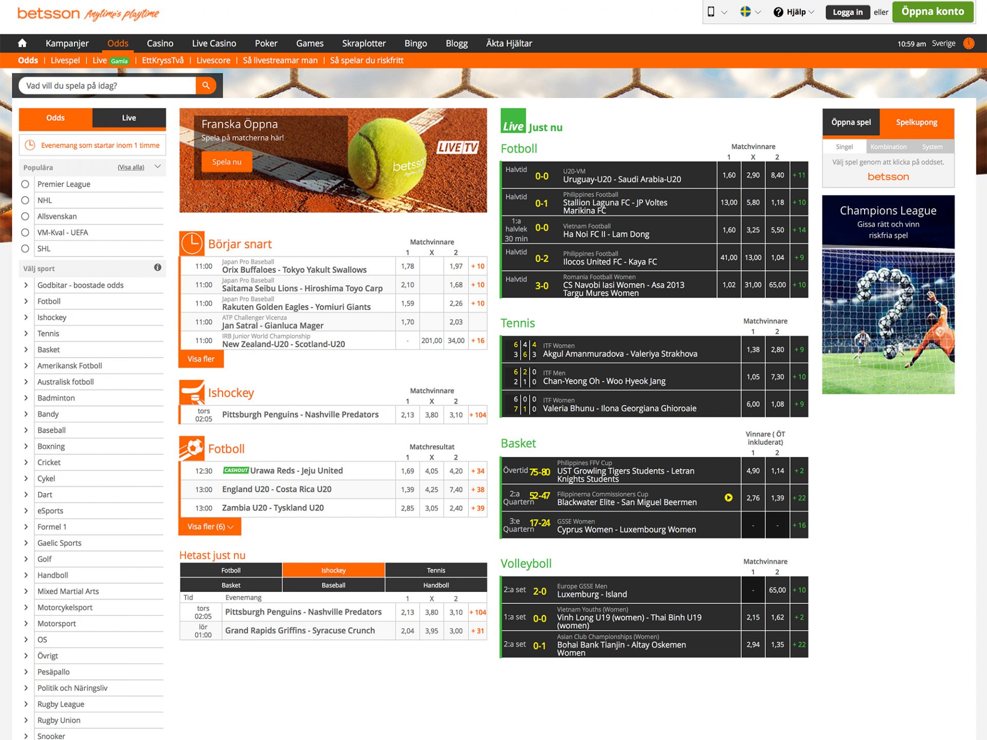The image size is (987, 740).
Task: Select the NHL radio button
Action: coord(25,200)
